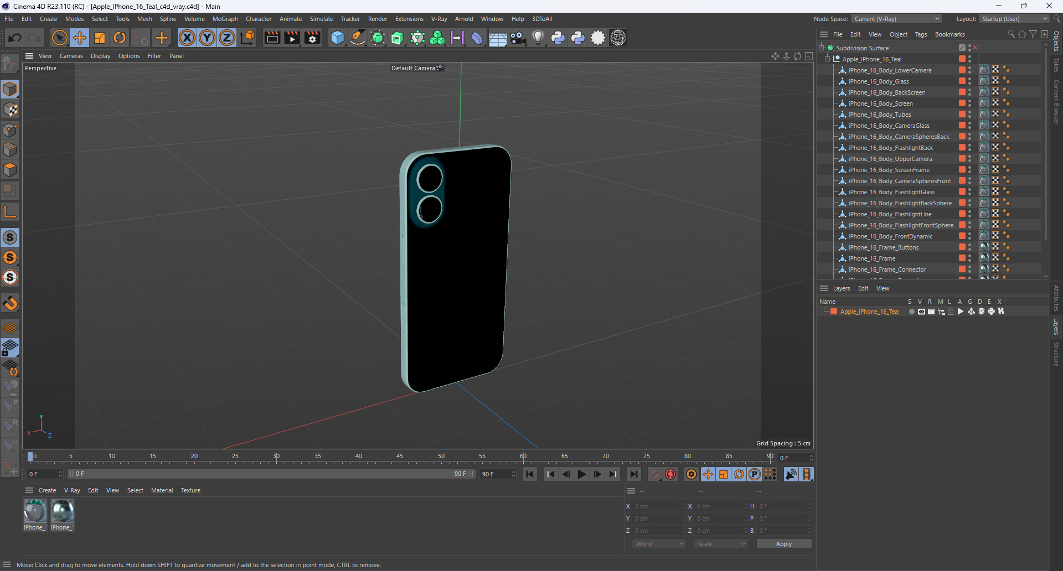
Task: Toggle Y axis lock
Action: [207, 38]
